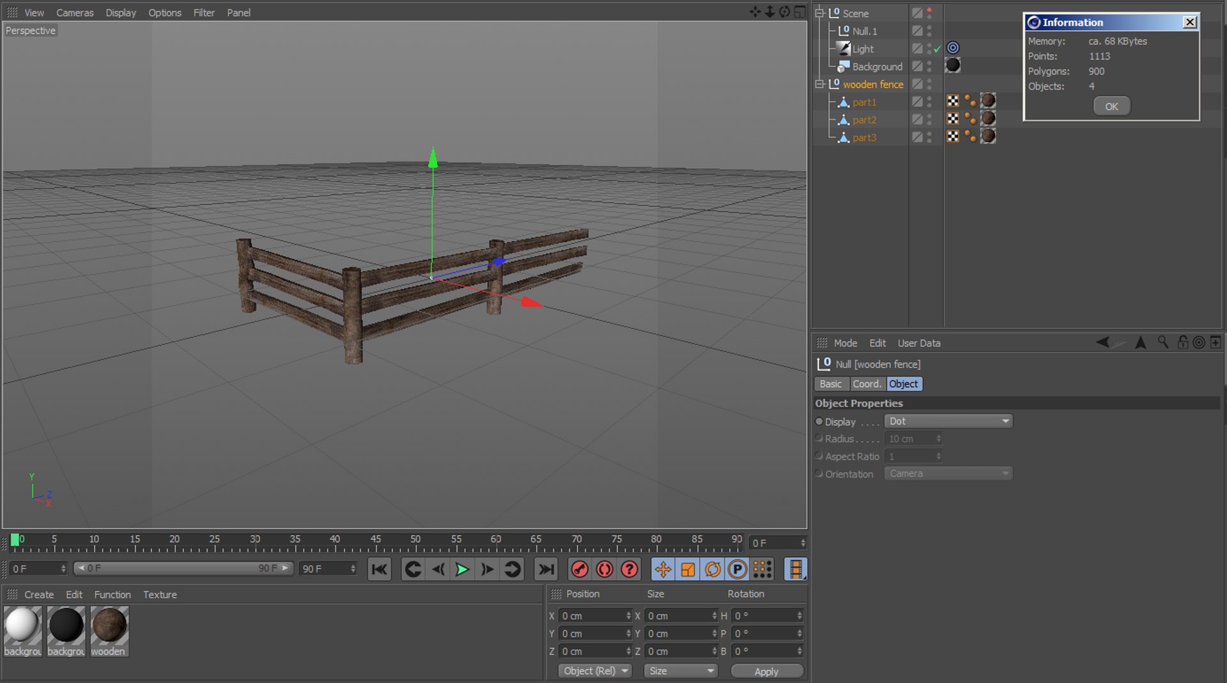The width and height of the screenshot is (1227, 683).
Task: Toggle the parameter keyframe P icon
Action: (x=737, y=569)
